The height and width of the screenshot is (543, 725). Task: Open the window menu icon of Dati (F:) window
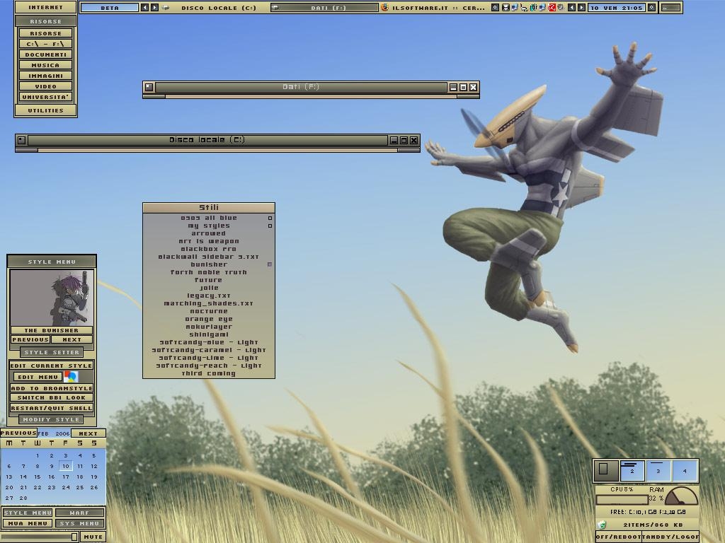coord(149,87)
